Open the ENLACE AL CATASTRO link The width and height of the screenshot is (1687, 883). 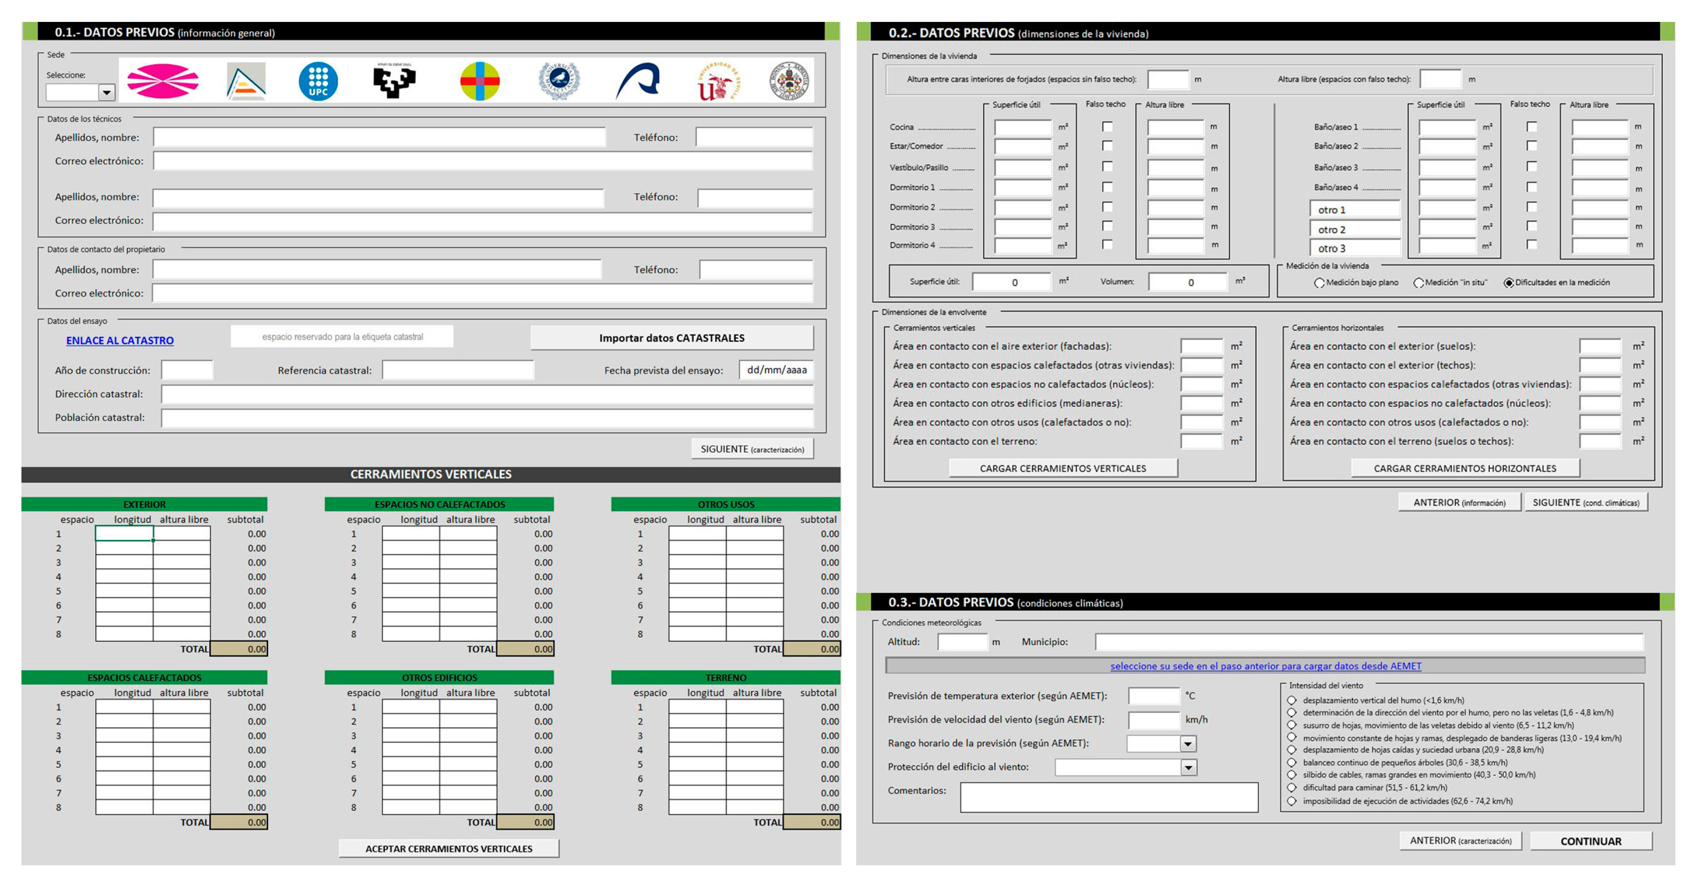pos(120,340)
